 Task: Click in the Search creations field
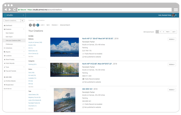[12, 21]
